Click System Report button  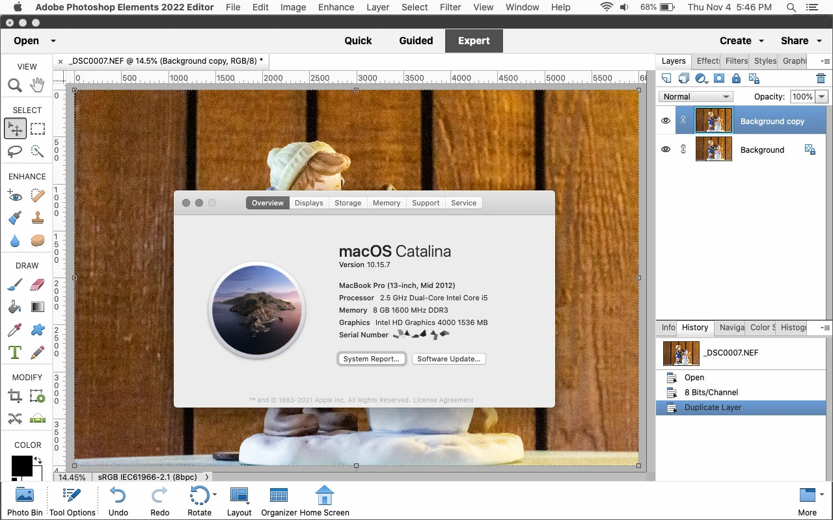(x=372, y=359)
